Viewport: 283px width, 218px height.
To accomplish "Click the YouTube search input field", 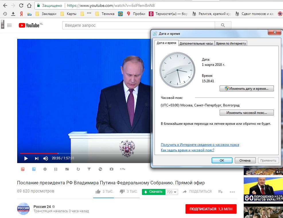I will coord(138,25).
